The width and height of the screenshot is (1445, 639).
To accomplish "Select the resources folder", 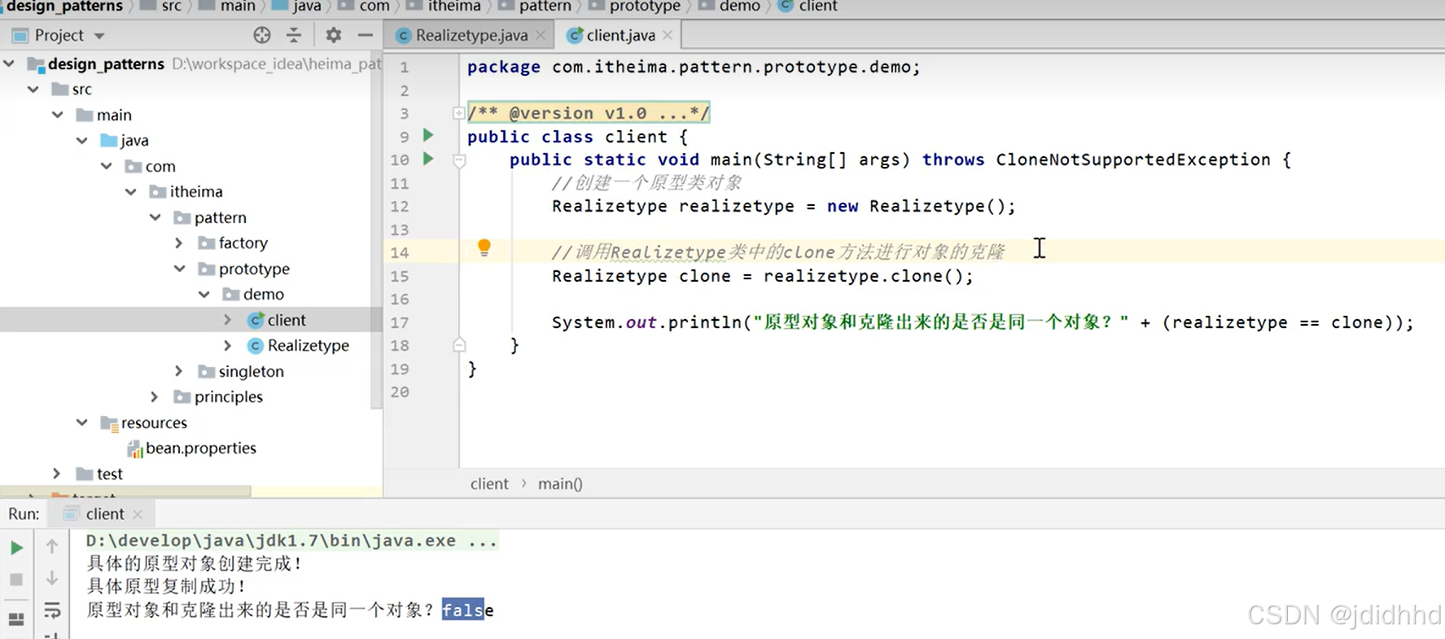I will click(x=154, y=422).
